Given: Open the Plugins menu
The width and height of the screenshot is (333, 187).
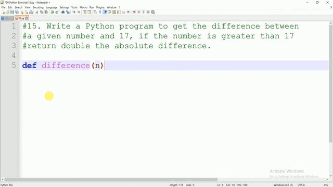Looking at the screenshot, I should [100, 7].
